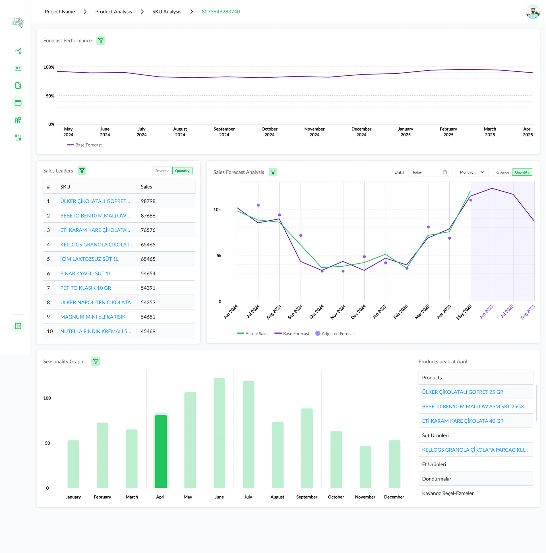Open the trend arrow sidebar icon
Screen dimensions: 546x553
(x=18, y=51)
